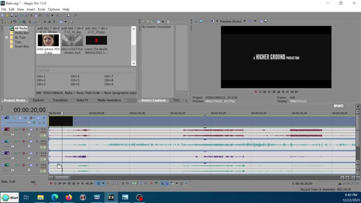Open the Options menu
The height and width of the screenshot is (203, 361).
[54, 9]
